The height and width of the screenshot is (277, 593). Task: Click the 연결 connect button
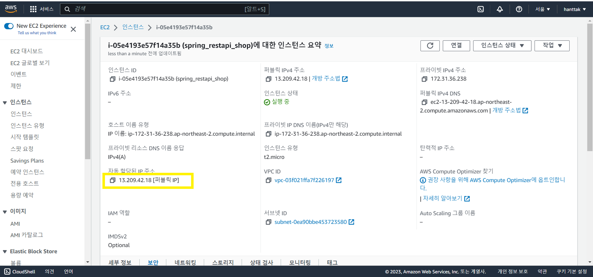coord(456,46)
